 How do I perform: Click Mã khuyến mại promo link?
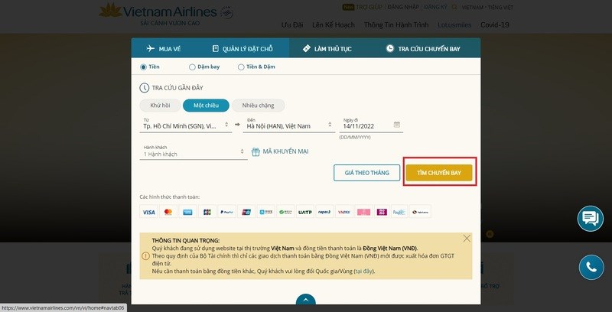click(285, 151)
